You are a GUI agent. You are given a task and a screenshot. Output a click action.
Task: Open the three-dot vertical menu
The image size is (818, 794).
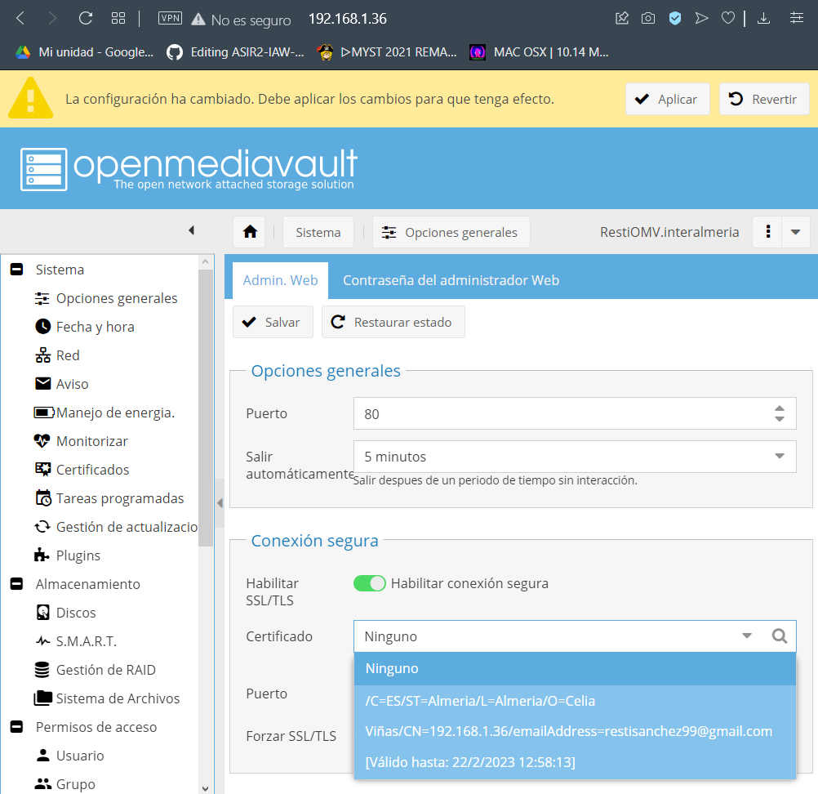[x=767, y=232]
